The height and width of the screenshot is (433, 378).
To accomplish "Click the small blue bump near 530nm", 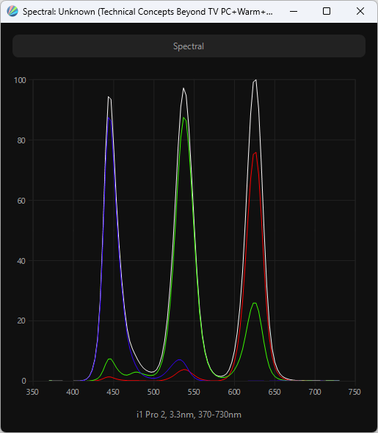I will (x=179, y=359).
